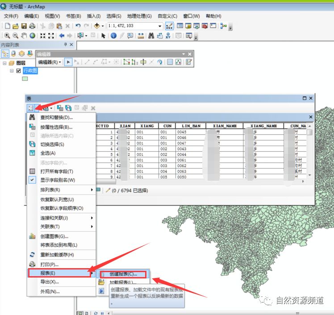The width and height of the screenshot is (334, 315).
Task: Open the 编辑器(R) dropdown menu
Action: point(50,62)
